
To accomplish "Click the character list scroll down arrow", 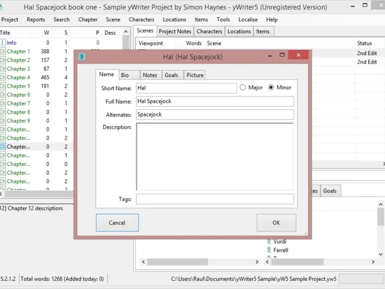I will tap(381, 254).
